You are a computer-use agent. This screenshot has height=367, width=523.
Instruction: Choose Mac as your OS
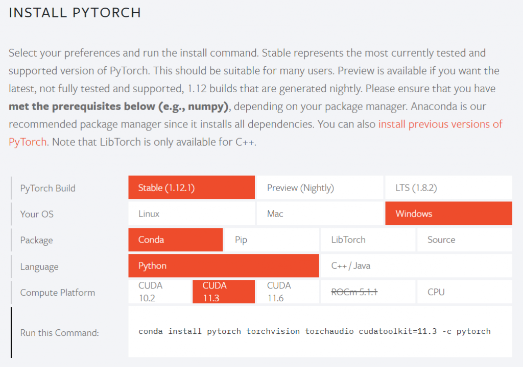tap(319, 214)
